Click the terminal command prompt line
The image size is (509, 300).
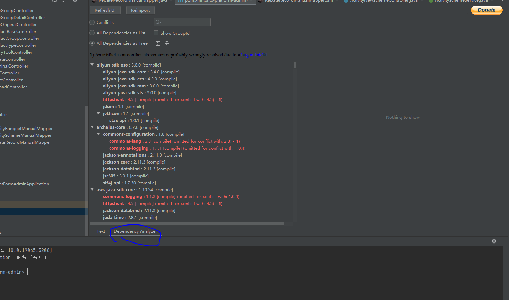click(14, 272)
